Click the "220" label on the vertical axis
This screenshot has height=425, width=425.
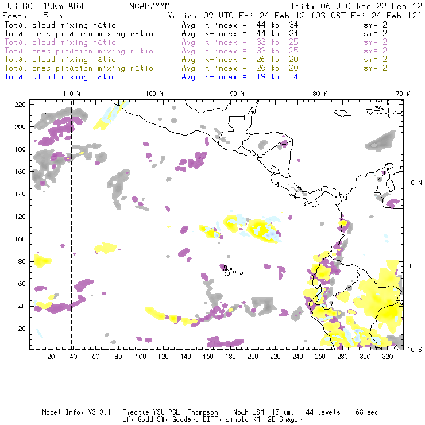[20, 105]
